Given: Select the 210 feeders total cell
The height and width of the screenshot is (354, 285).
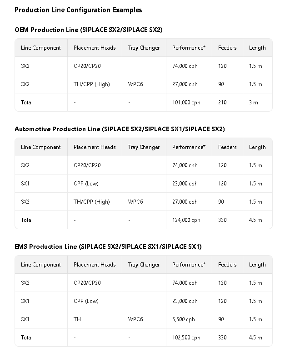Looking at the screenshot, I should (222, 103).
